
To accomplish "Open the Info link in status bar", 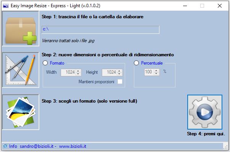I will pos(13,146).
